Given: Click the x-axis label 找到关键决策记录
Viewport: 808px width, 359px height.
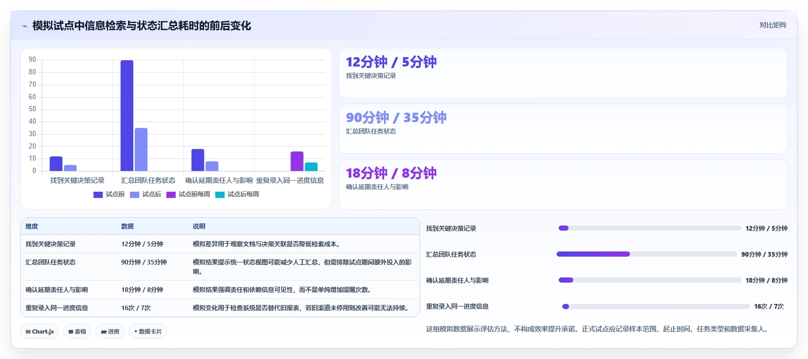Looking at the screenshot, I should [77, 180].
